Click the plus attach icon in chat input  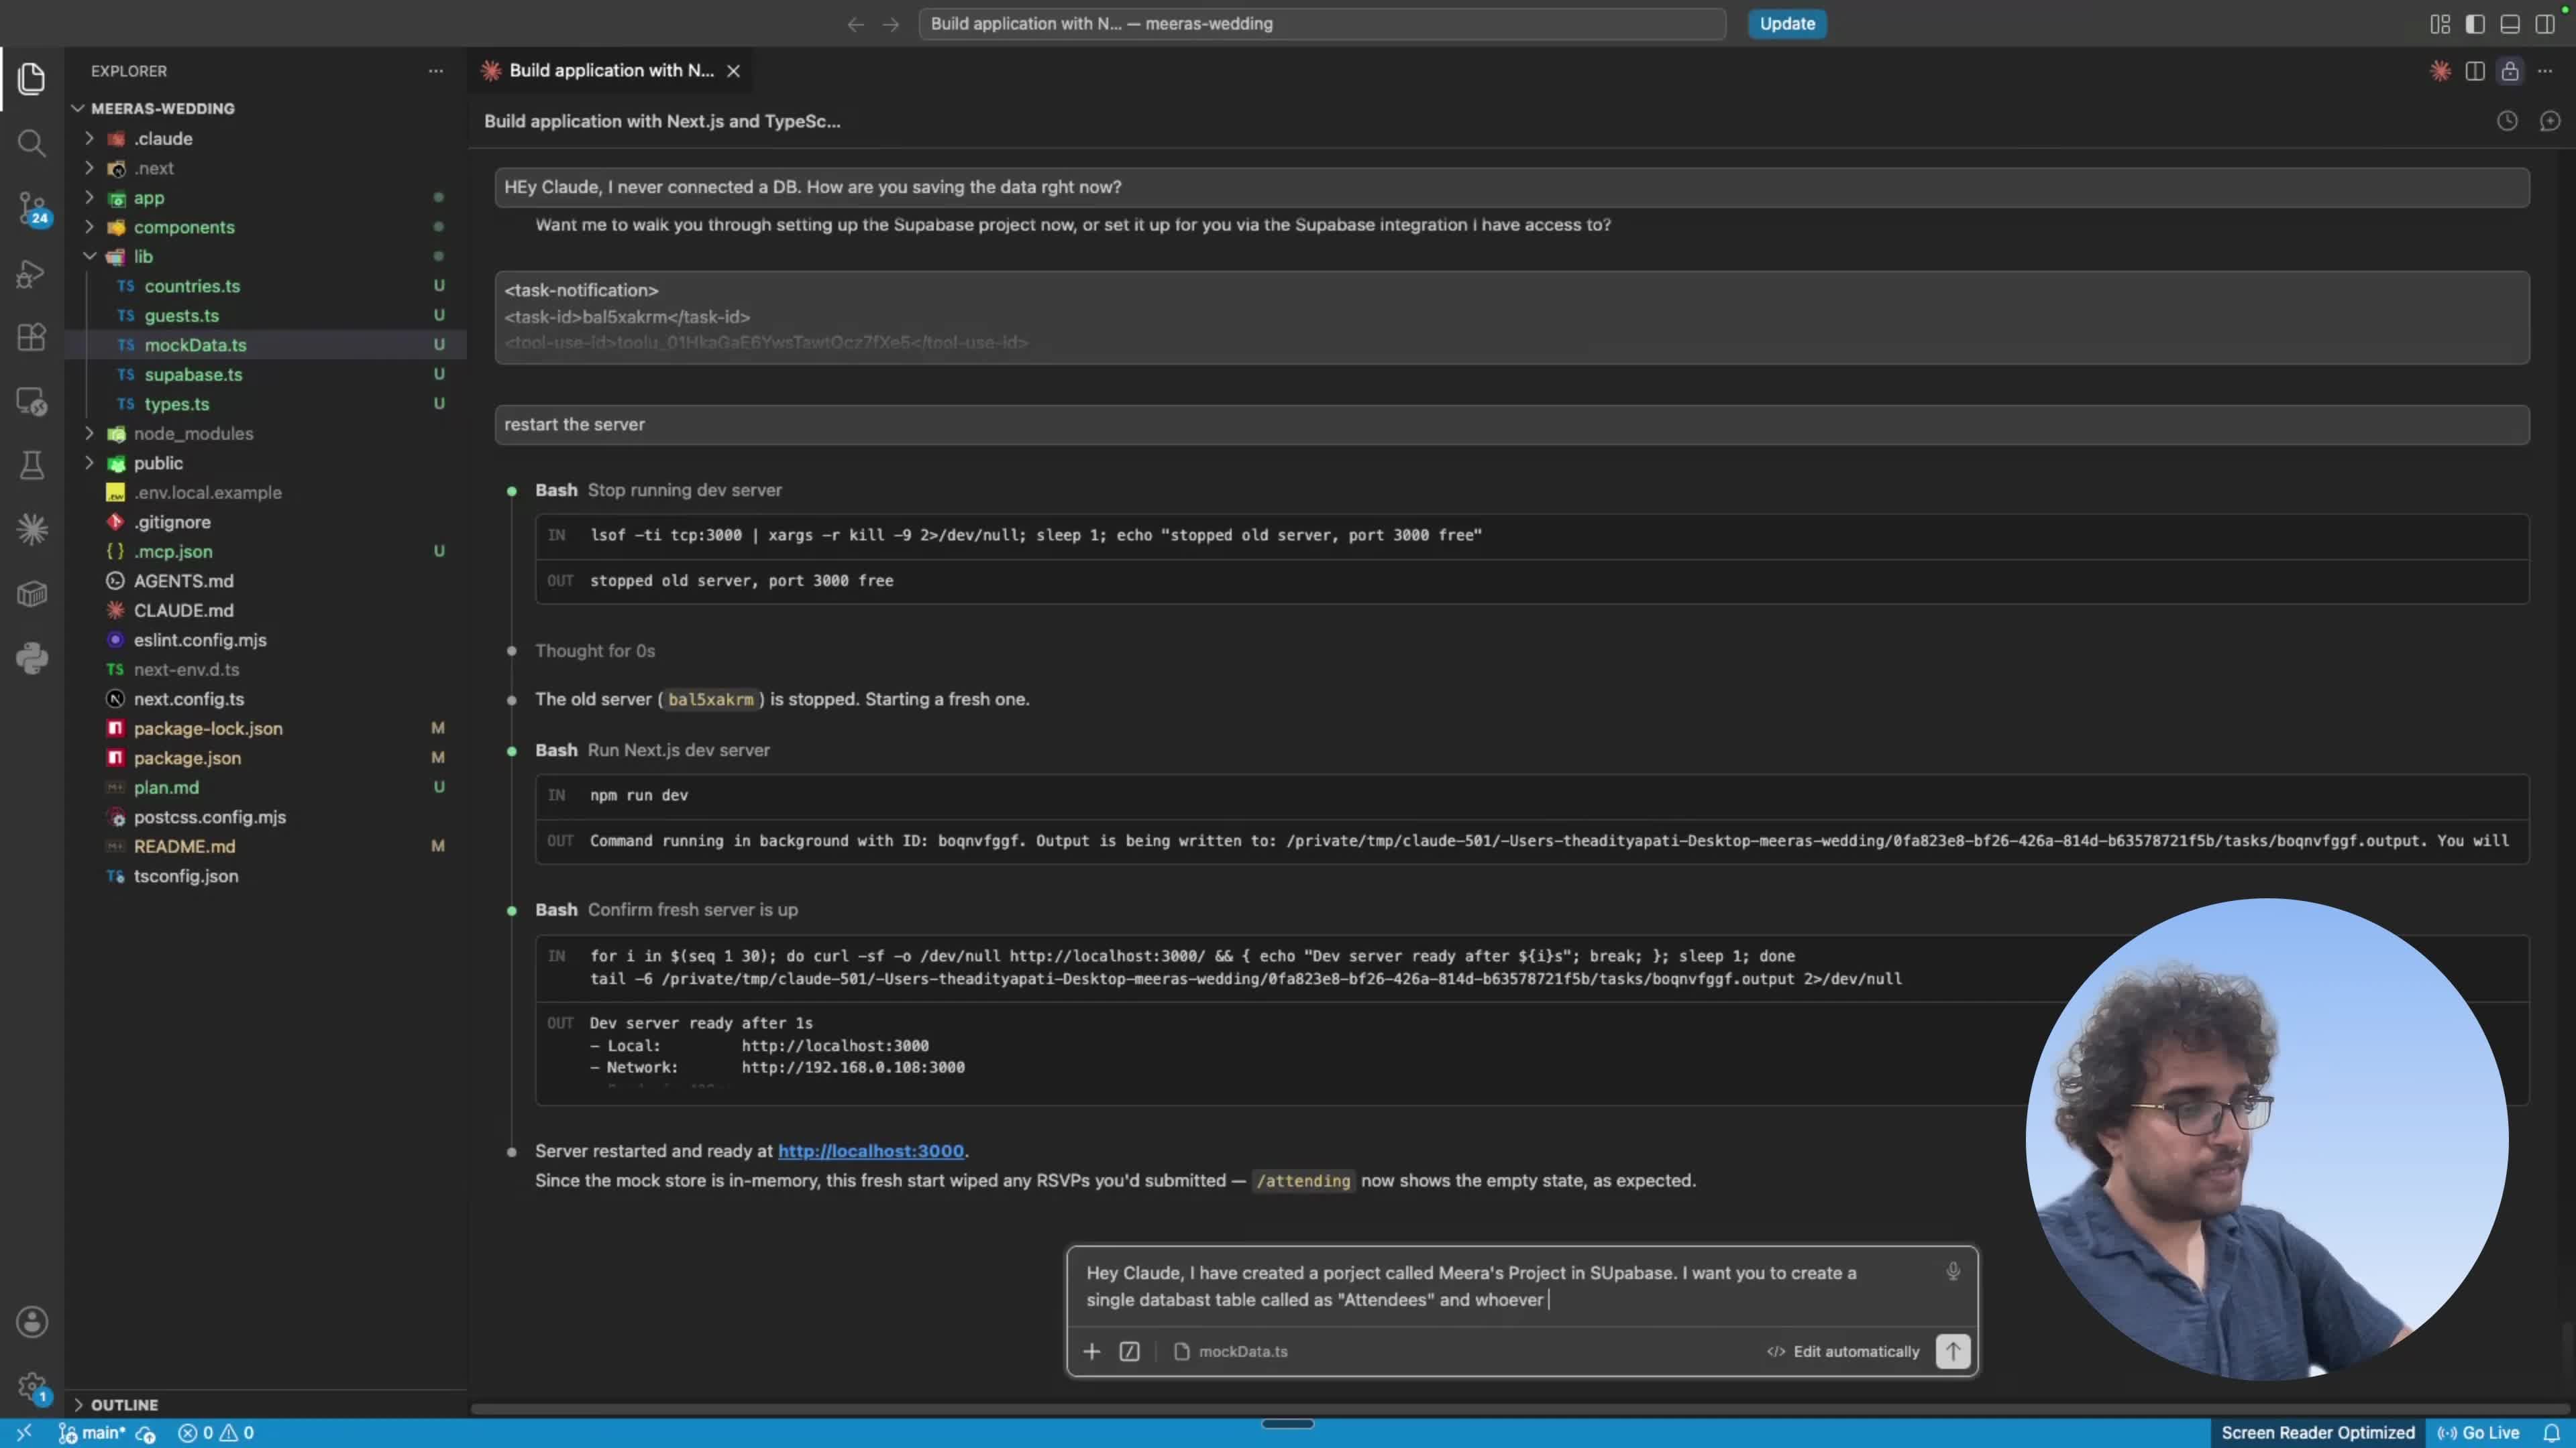[1091, 1351]
